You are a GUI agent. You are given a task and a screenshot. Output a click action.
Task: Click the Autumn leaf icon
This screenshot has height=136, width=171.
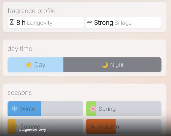pos(93,126)
